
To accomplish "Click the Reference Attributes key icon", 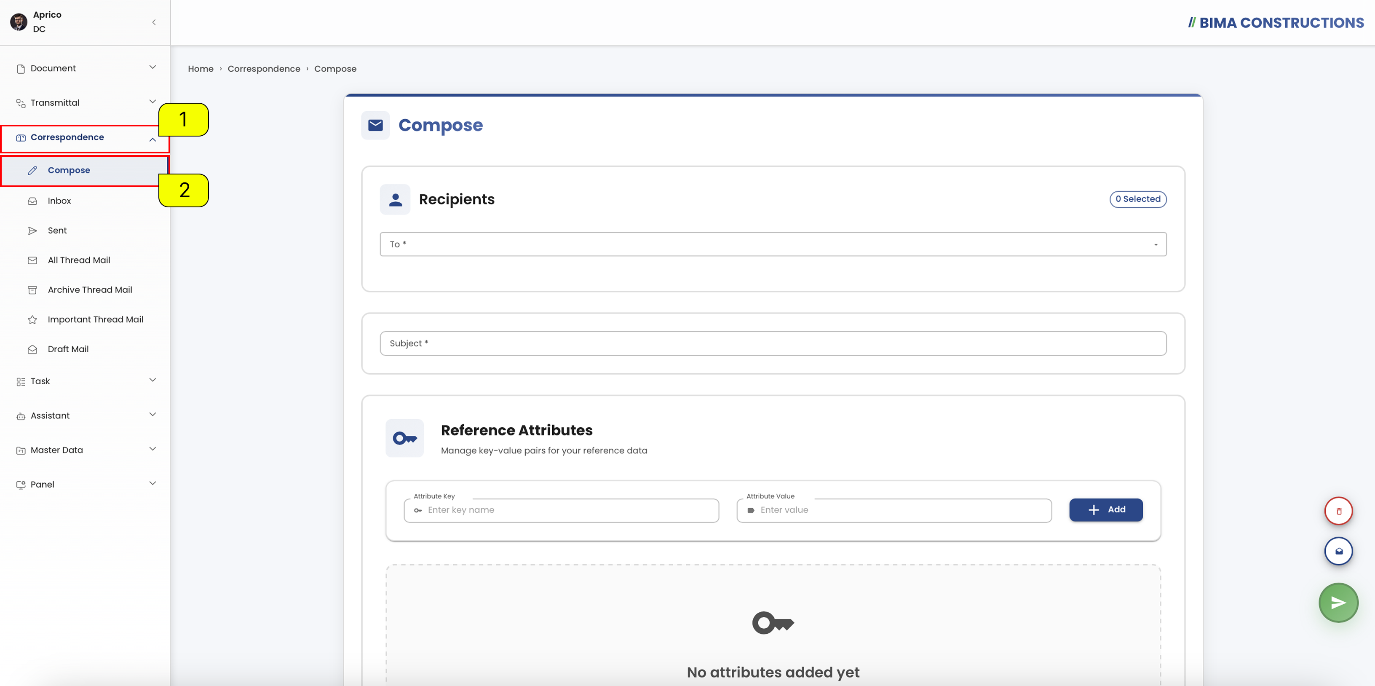I will pos(404,438).
